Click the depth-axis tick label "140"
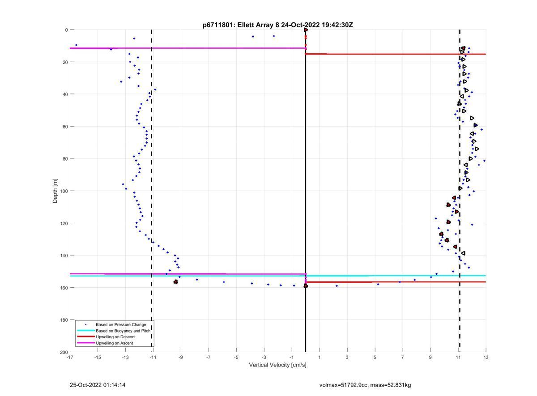537x396 pixels. pos(64,255)
